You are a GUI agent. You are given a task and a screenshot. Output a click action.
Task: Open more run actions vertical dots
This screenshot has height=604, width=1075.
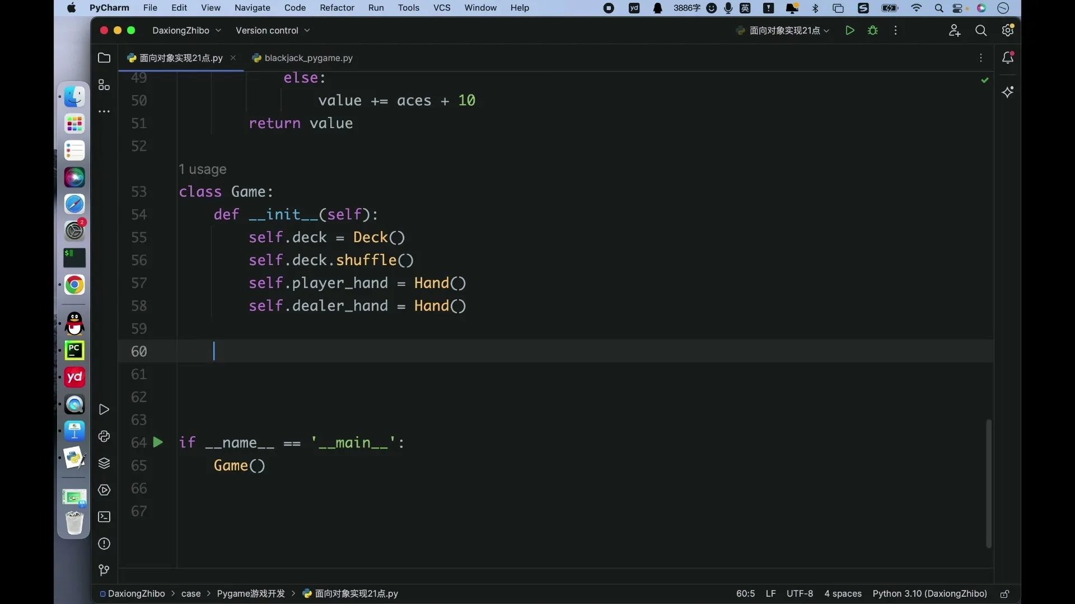[x=896, y=30]
